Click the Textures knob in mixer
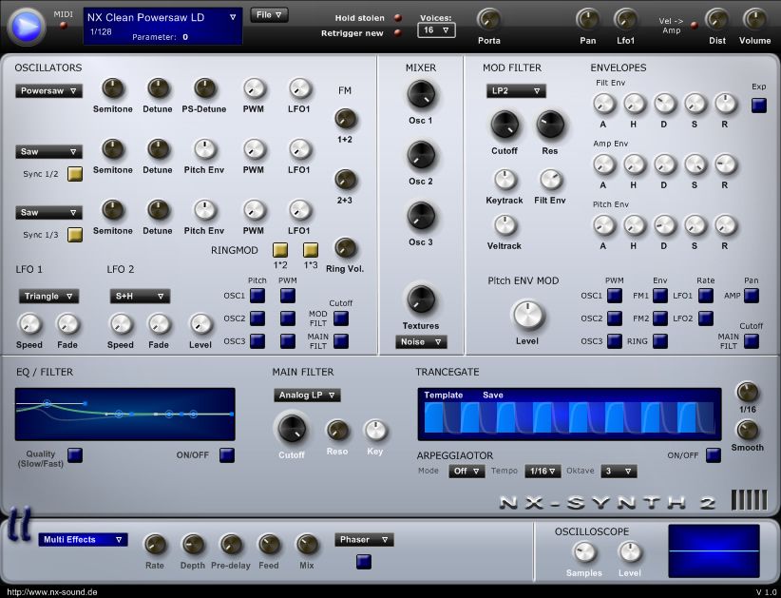This screenshot has width=781, height=598. [x=421, y=299]
